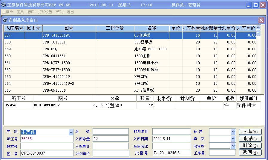Open the 主菜单 menu
The height and width of the screenshot is (160, 268).
click(8, 12)
